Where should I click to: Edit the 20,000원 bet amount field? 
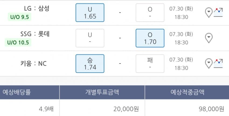pos(126,109)
